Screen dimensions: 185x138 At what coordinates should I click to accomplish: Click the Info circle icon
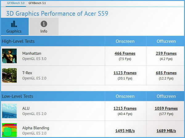(x=44, y=24)
